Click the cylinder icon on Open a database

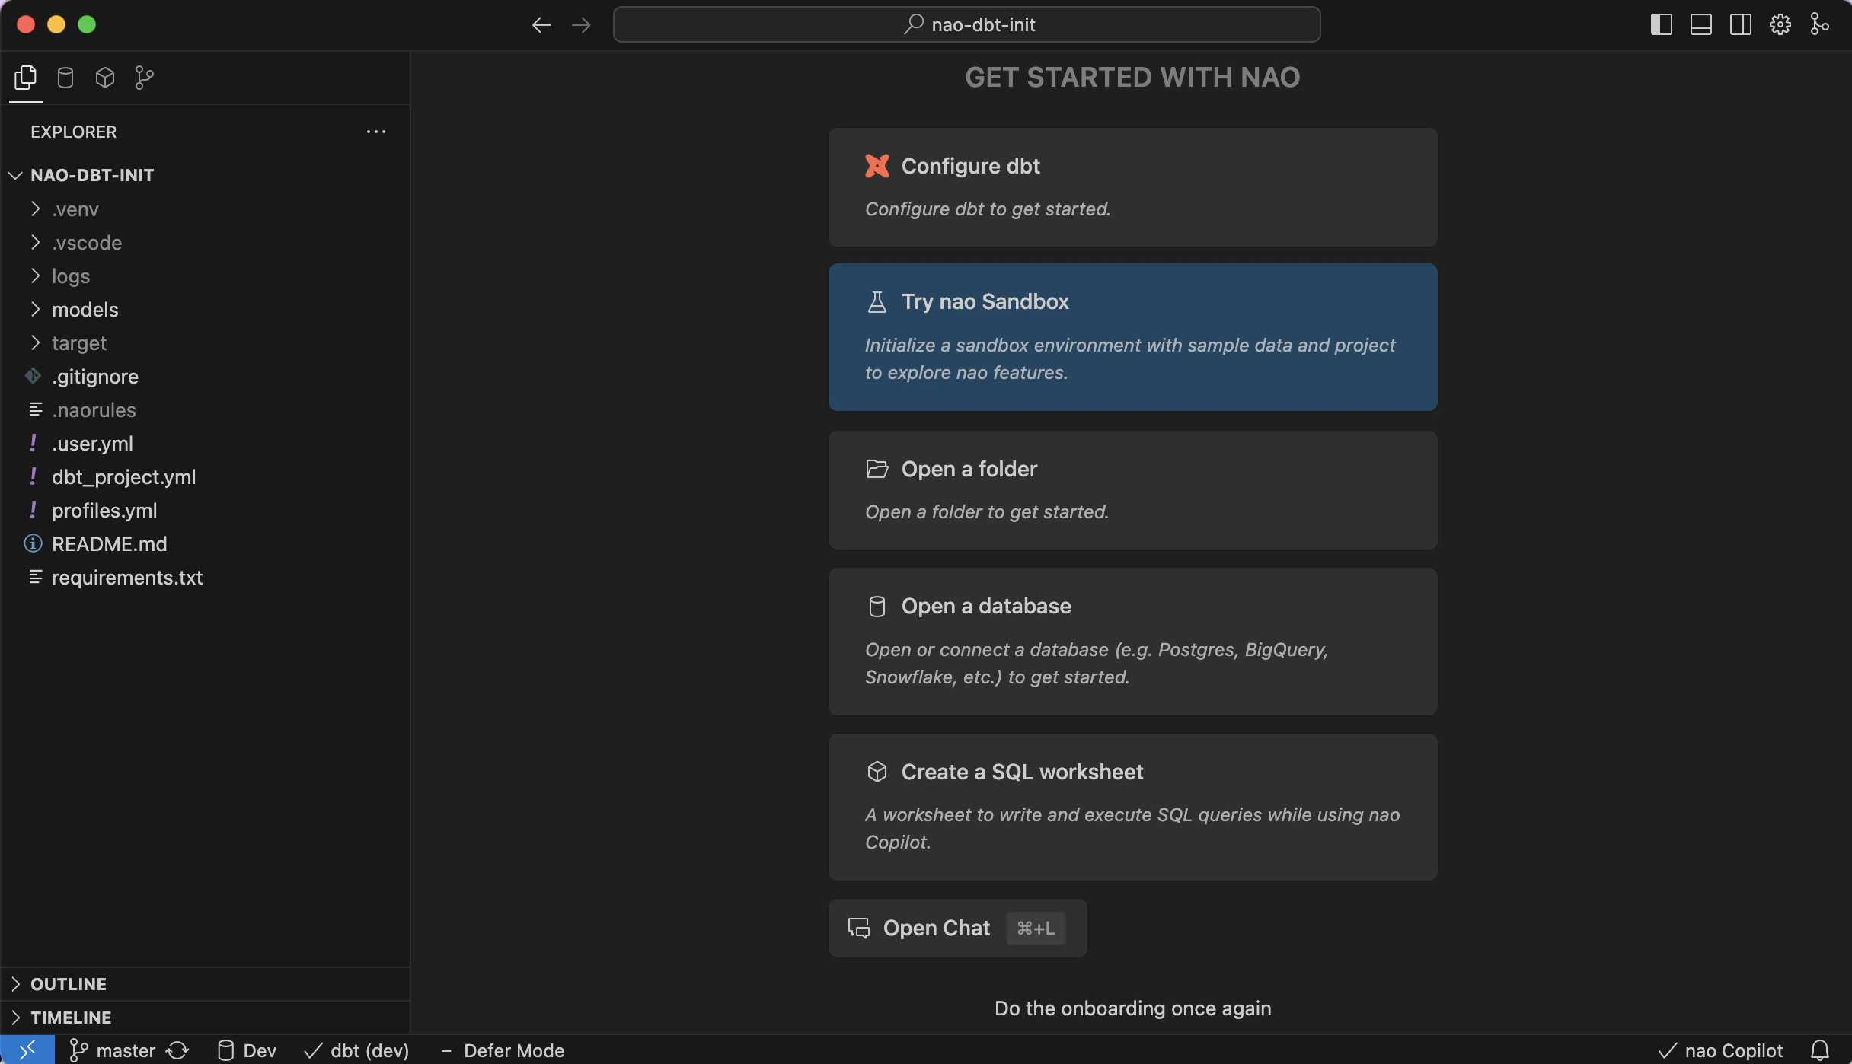point(877,607)
